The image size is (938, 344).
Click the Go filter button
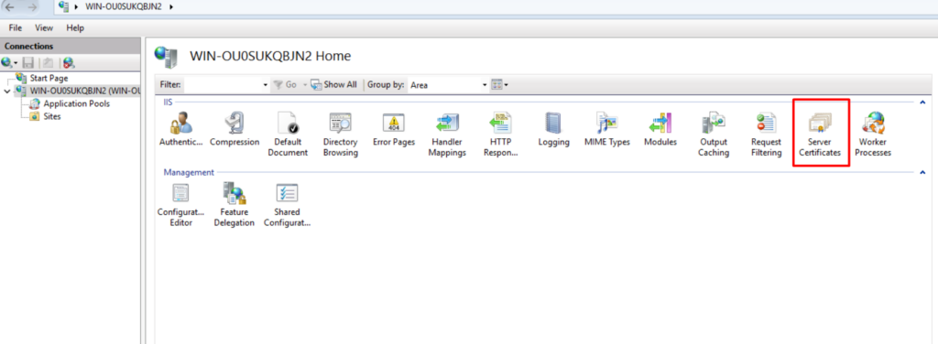coord(286,85)
